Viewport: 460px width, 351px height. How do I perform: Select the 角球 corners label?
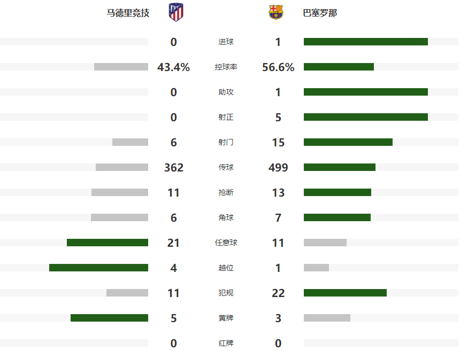(226, 218)
